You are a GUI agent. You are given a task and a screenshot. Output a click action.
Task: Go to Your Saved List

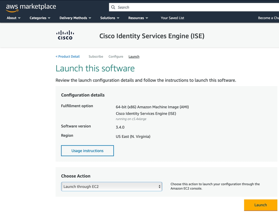[172, 18]
